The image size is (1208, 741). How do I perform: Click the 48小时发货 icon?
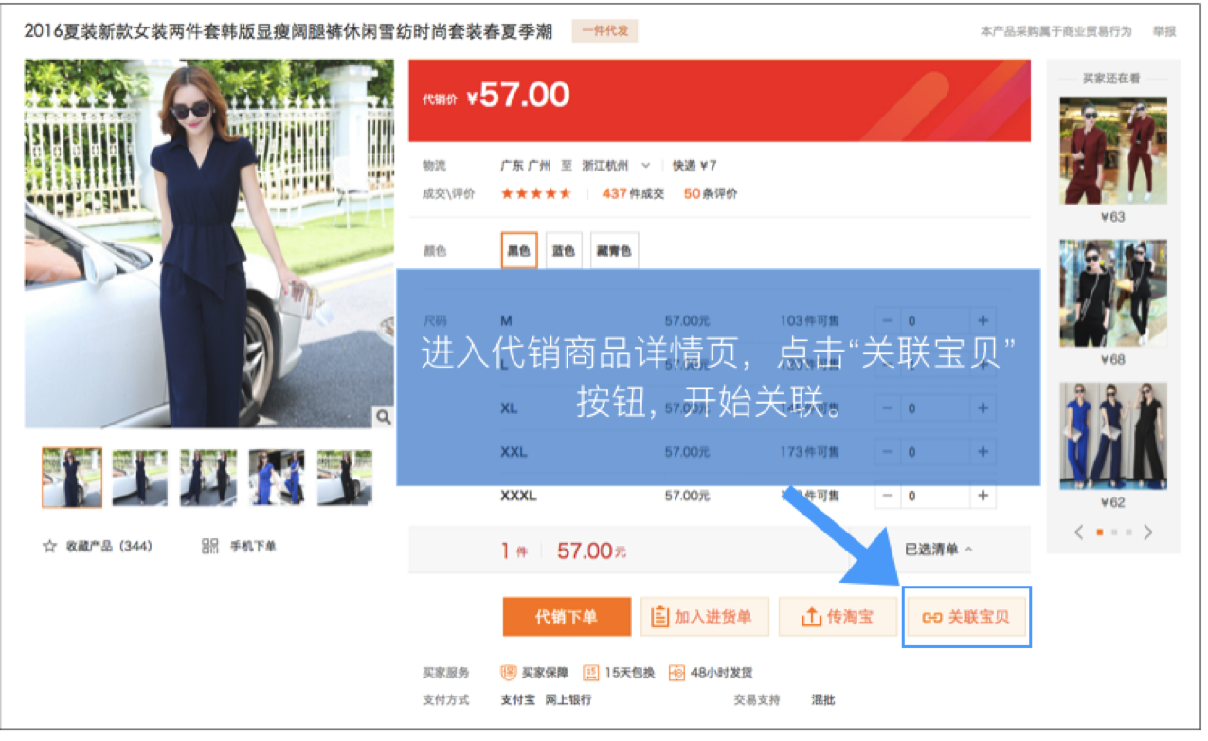pyautogui.click(x=676, y=673)
